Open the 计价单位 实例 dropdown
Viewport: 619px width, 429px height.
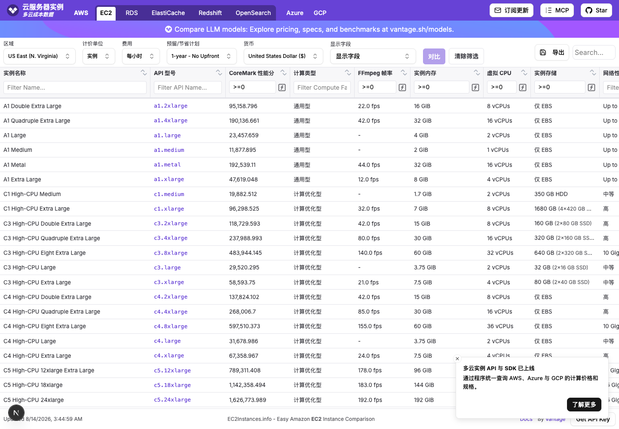pyautogui.click(x=98, y=56)
